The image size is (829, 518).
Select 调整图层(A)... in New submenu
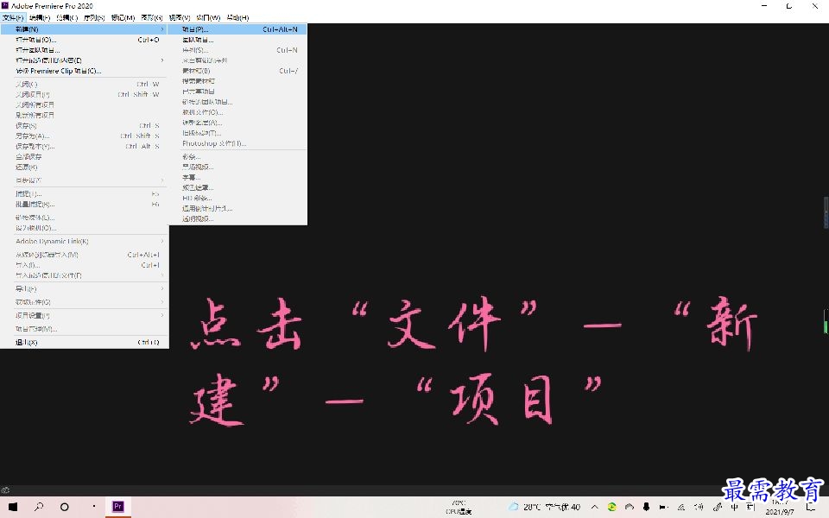[x=237, y=123]
